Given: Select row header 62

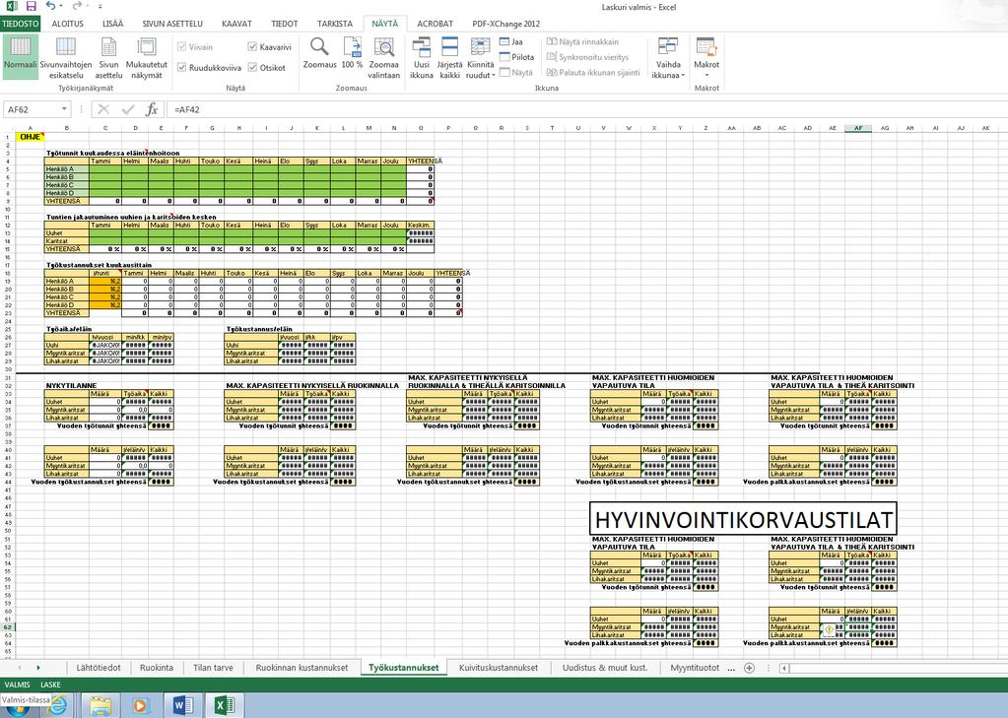Looking at the screenshot, I should tap(8, 626).
